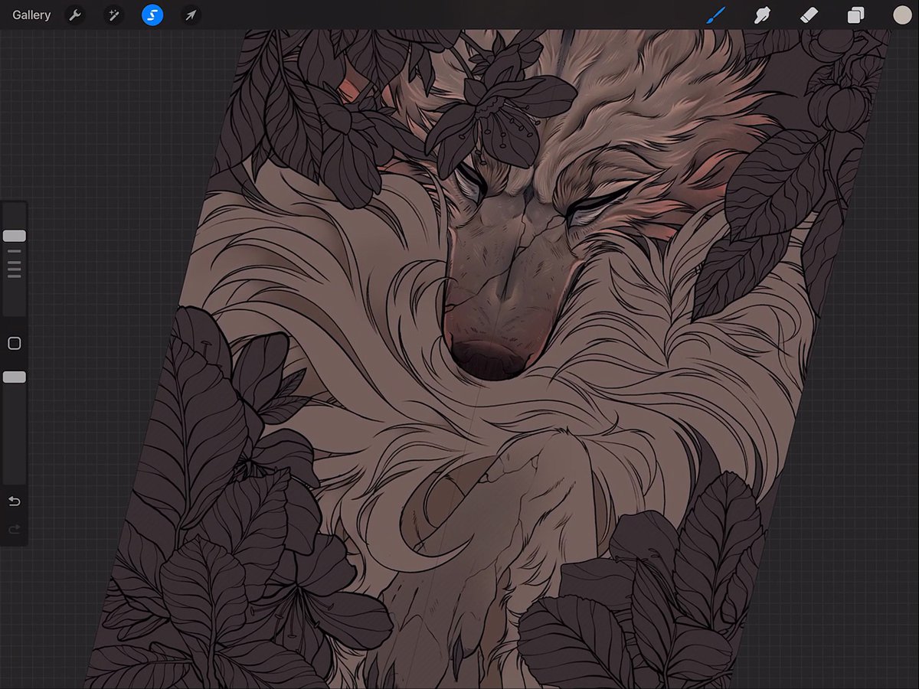Redo the last undone stroke

(x=14, y=529)
